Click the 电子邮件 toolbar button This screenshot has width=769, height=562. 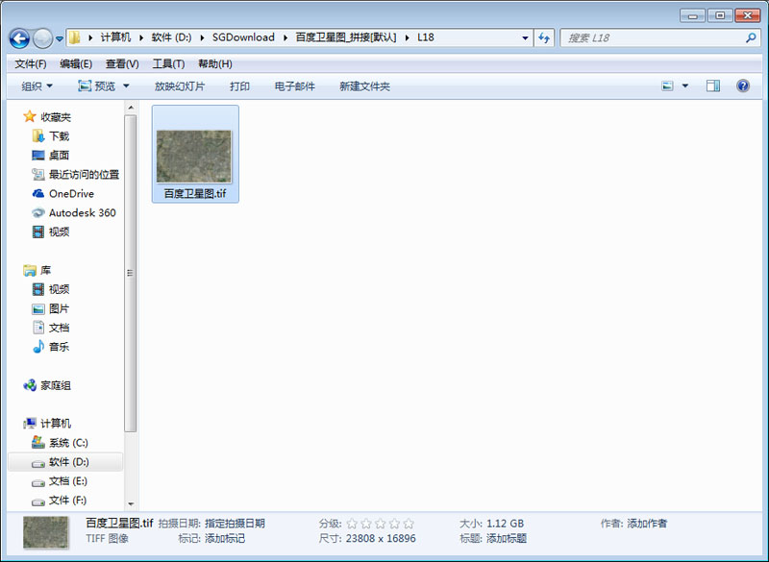pyautogui.click(x=295, y=86)
